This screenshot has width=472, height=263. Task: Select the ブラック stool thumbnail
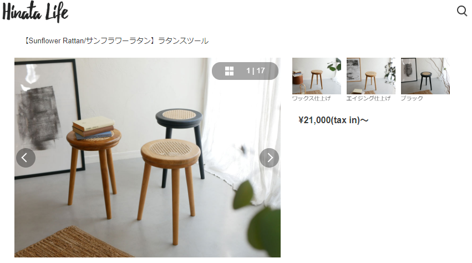[x=425, y=76]
